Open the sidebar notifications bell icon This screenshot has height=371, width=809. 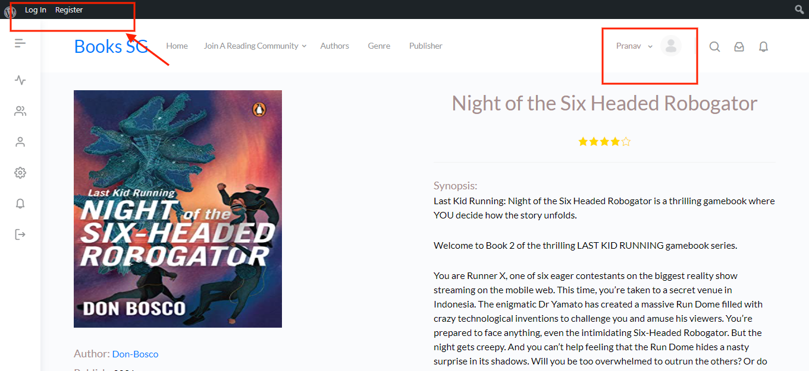tap(20, 204)
